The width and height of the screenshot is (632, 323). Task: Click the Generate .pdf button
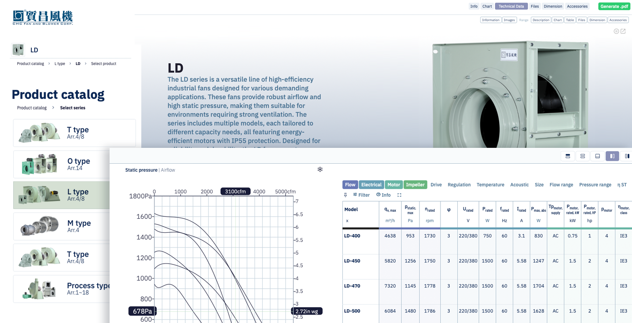(x=614, y=6)
